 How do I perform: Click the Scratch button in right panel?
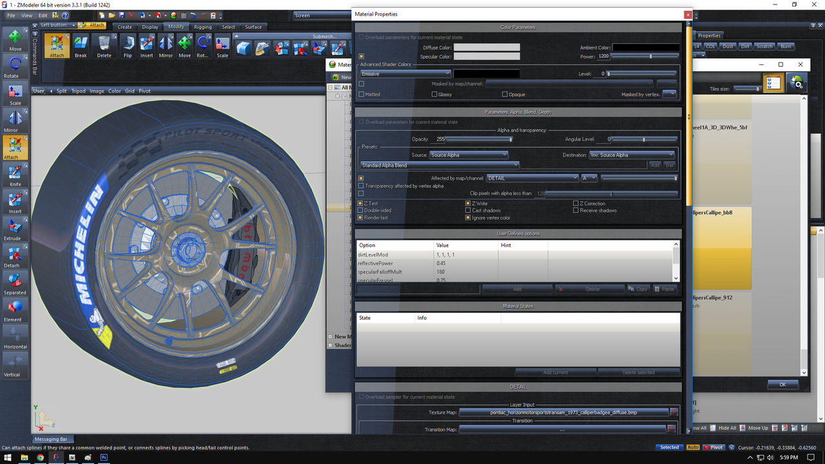764,46
